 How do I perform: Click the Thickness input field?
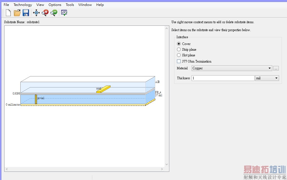(x=223, y=78)
